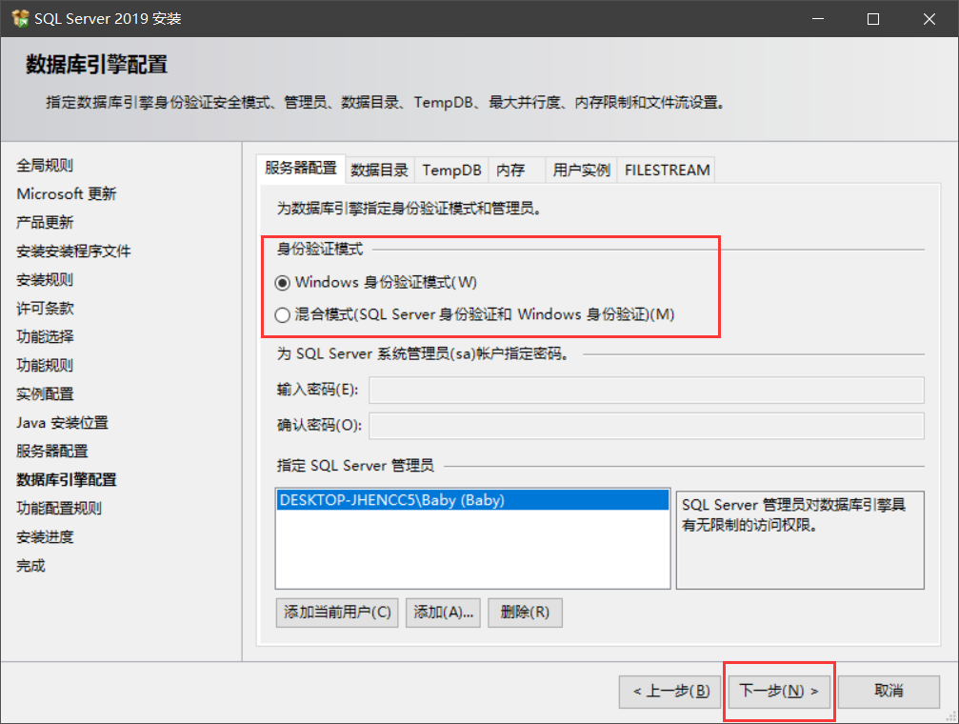Click 添加当前用户(C) button
The image size is (959, 724).
point(337,613)
